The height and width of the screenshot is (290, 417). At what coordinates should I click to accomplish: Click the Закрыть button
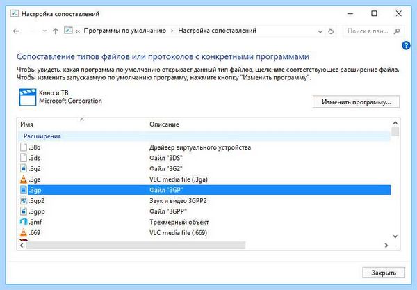click(x=384, y=273)
